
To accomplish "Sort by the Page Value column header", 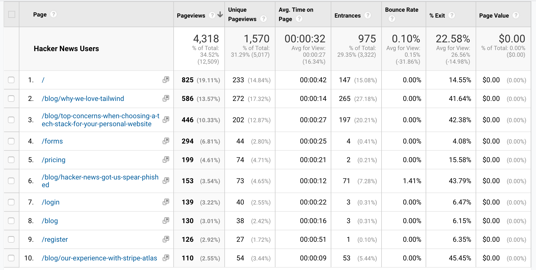I will (494, 15).
